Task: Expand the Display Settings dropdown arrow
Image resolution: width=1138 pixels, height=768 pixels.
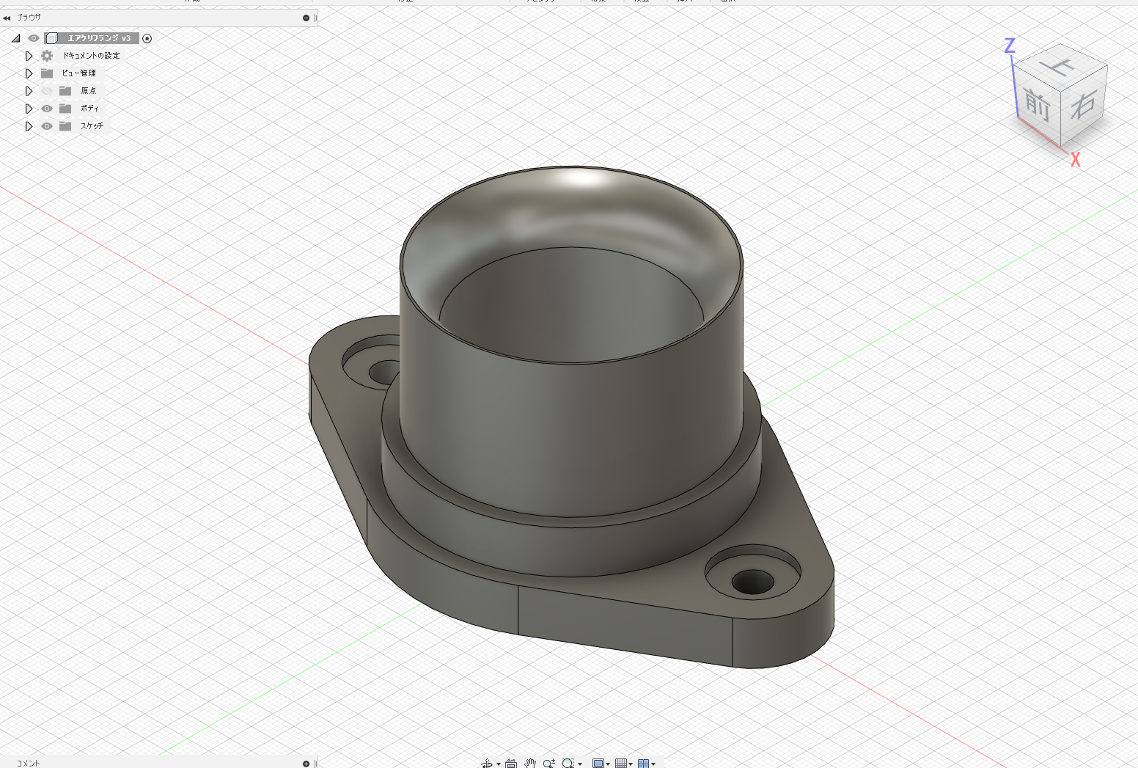Action: click(x=608, y=764)
